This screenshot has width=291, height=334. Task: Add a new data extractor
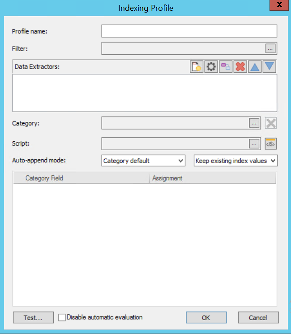pyautogui.click(x=197, y=67)
